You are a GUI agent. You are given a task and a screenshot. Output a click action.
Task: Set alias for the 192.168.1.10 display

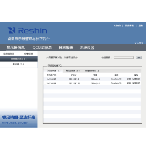(x=136, y=83)
